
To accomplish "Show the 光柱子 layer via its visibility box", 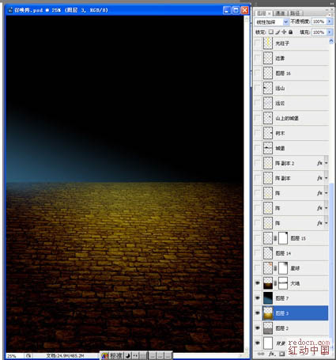I will coord(258,43).
